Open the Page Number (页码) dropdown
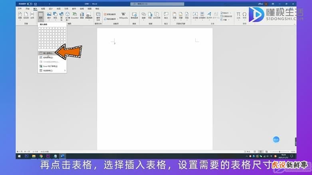This screenshot has height=175, width=312. (187, 16)
